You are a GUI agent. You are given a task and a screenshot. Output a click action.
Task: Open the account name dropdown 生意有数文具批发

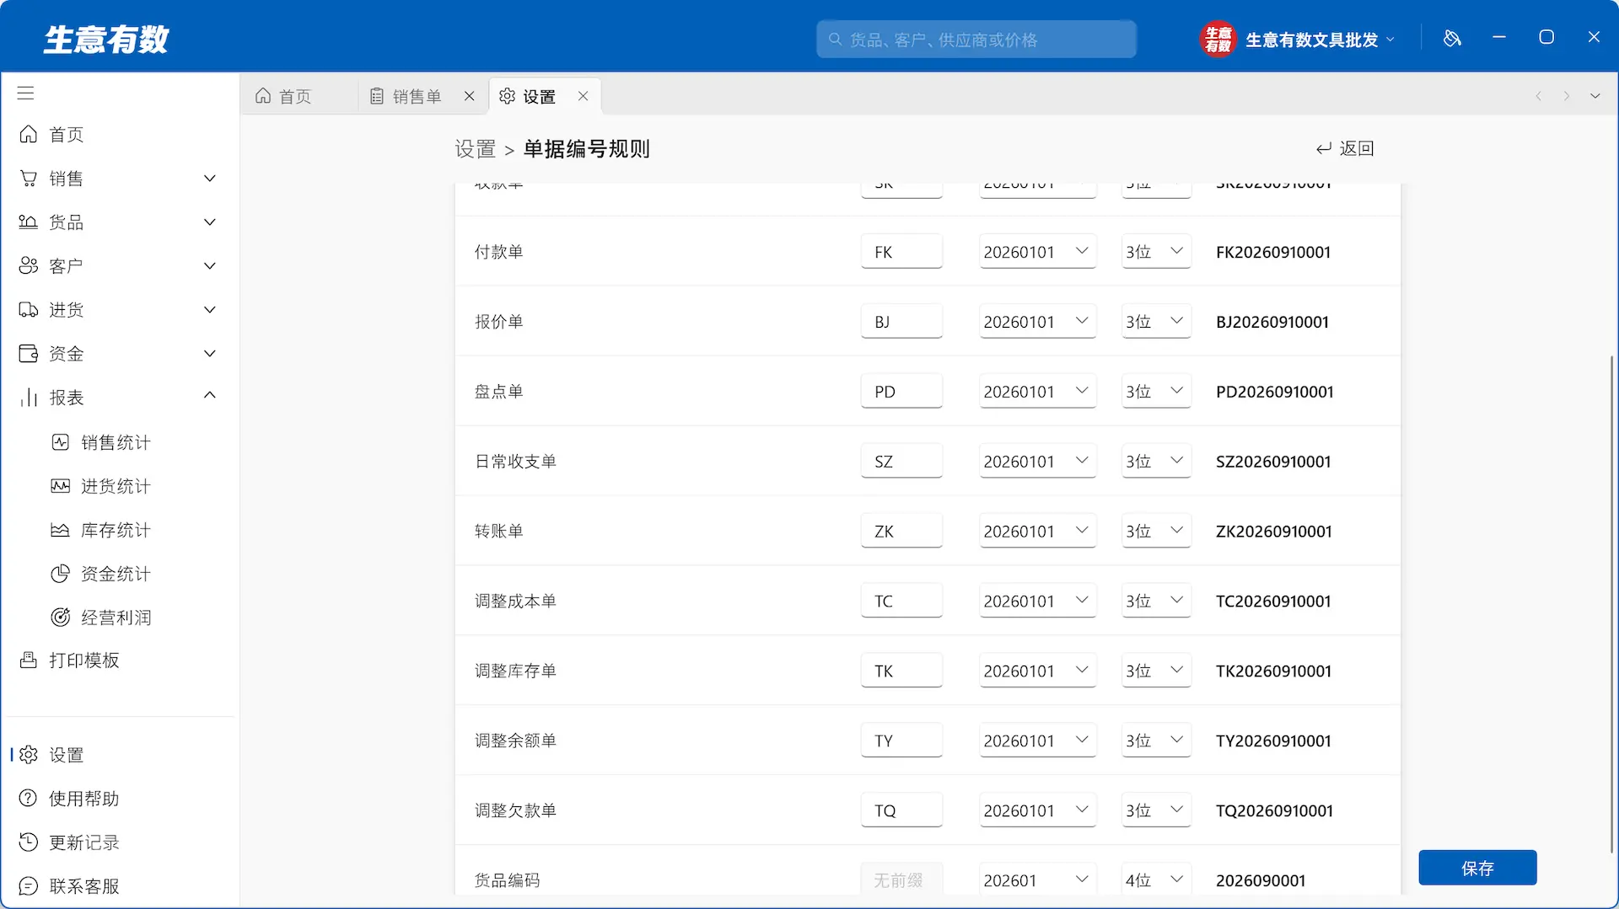tap(1320, 40)
